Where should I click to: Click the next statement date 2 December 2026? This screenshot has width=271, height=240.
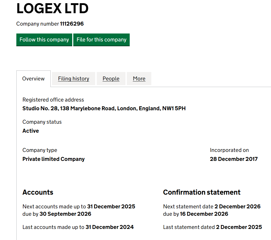click(237, 207)
